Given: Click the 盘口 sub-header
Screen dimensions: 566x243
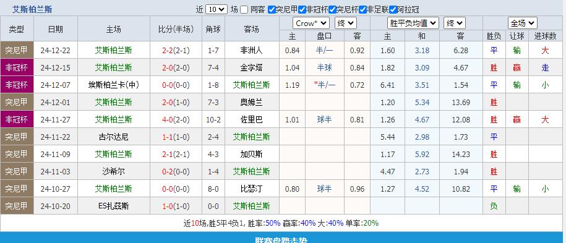Looking at the screenshot, I should 324,36.
